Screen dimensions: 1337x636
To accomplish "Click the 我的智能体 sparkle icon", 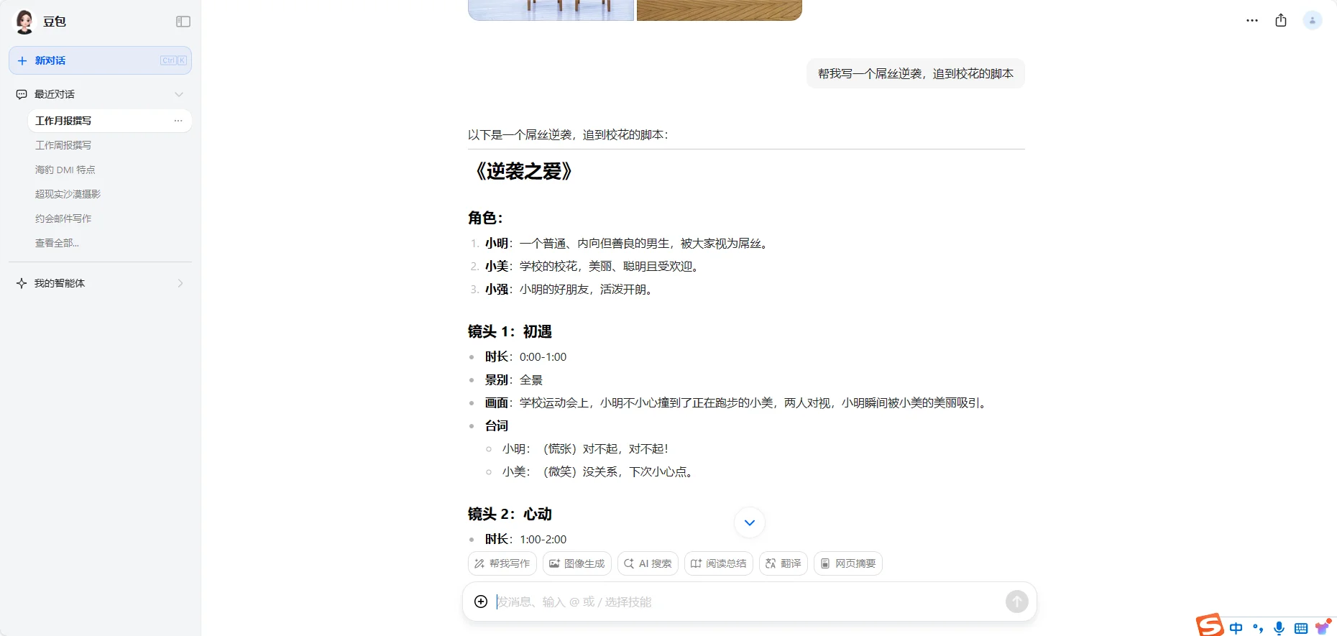I will [x=22, y=283].
